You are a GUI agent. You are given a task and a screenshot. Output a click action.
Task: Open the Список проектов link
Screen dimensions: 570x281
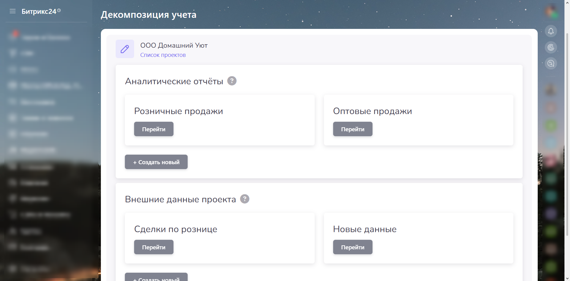pos(163,55)
